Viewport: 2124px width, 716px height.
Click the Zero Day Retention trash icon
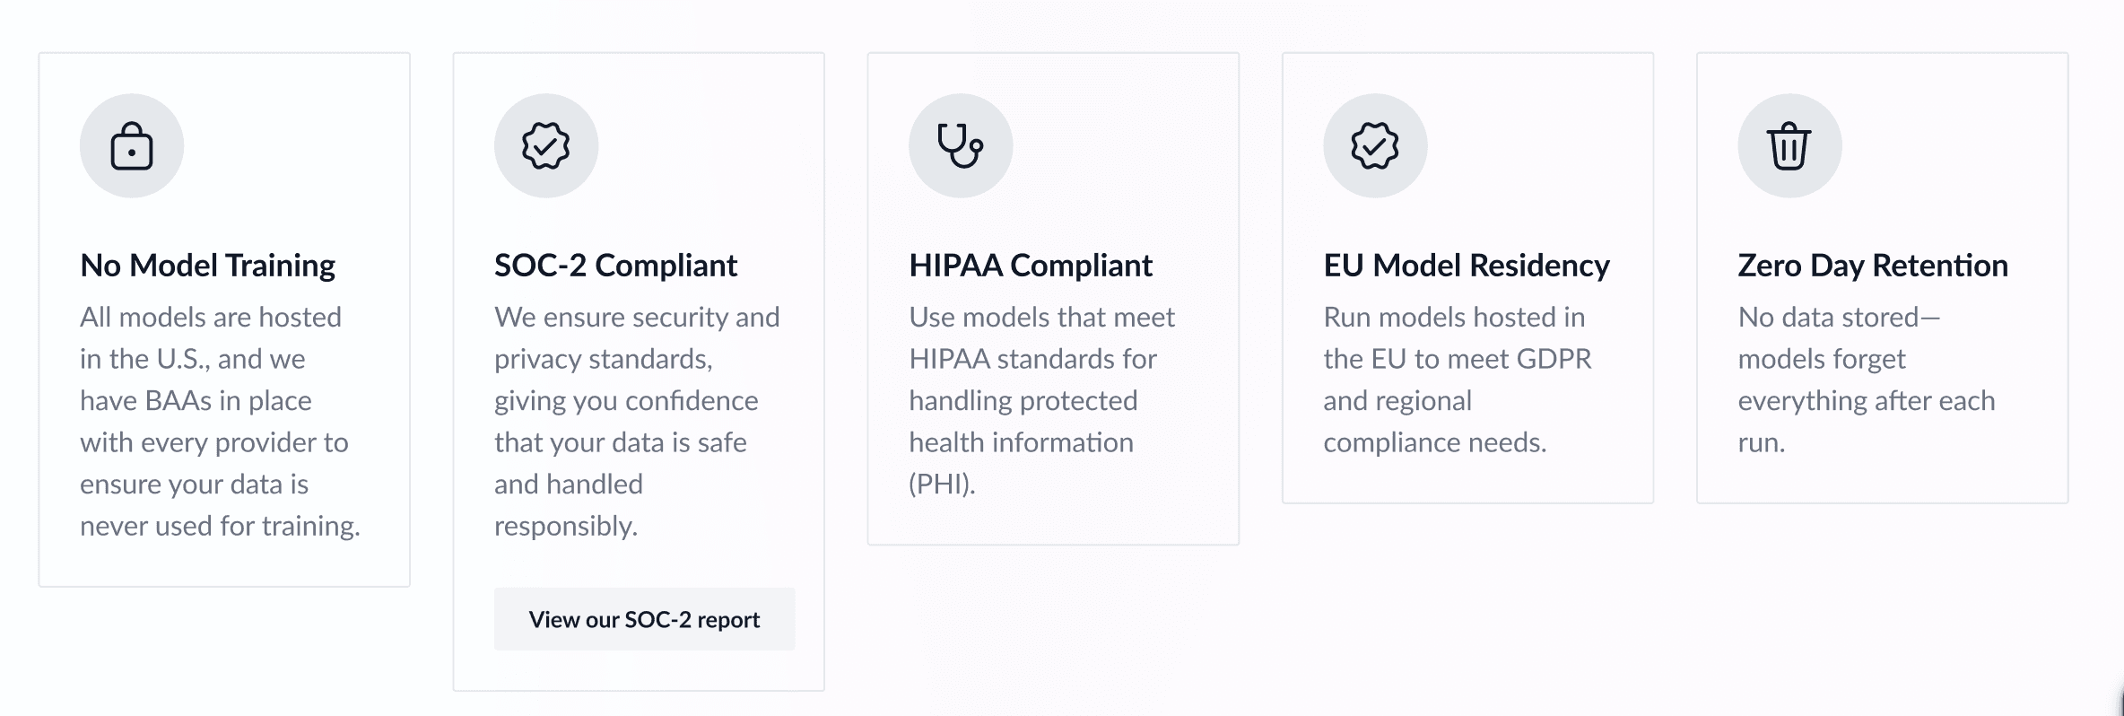coord(1789,145)
